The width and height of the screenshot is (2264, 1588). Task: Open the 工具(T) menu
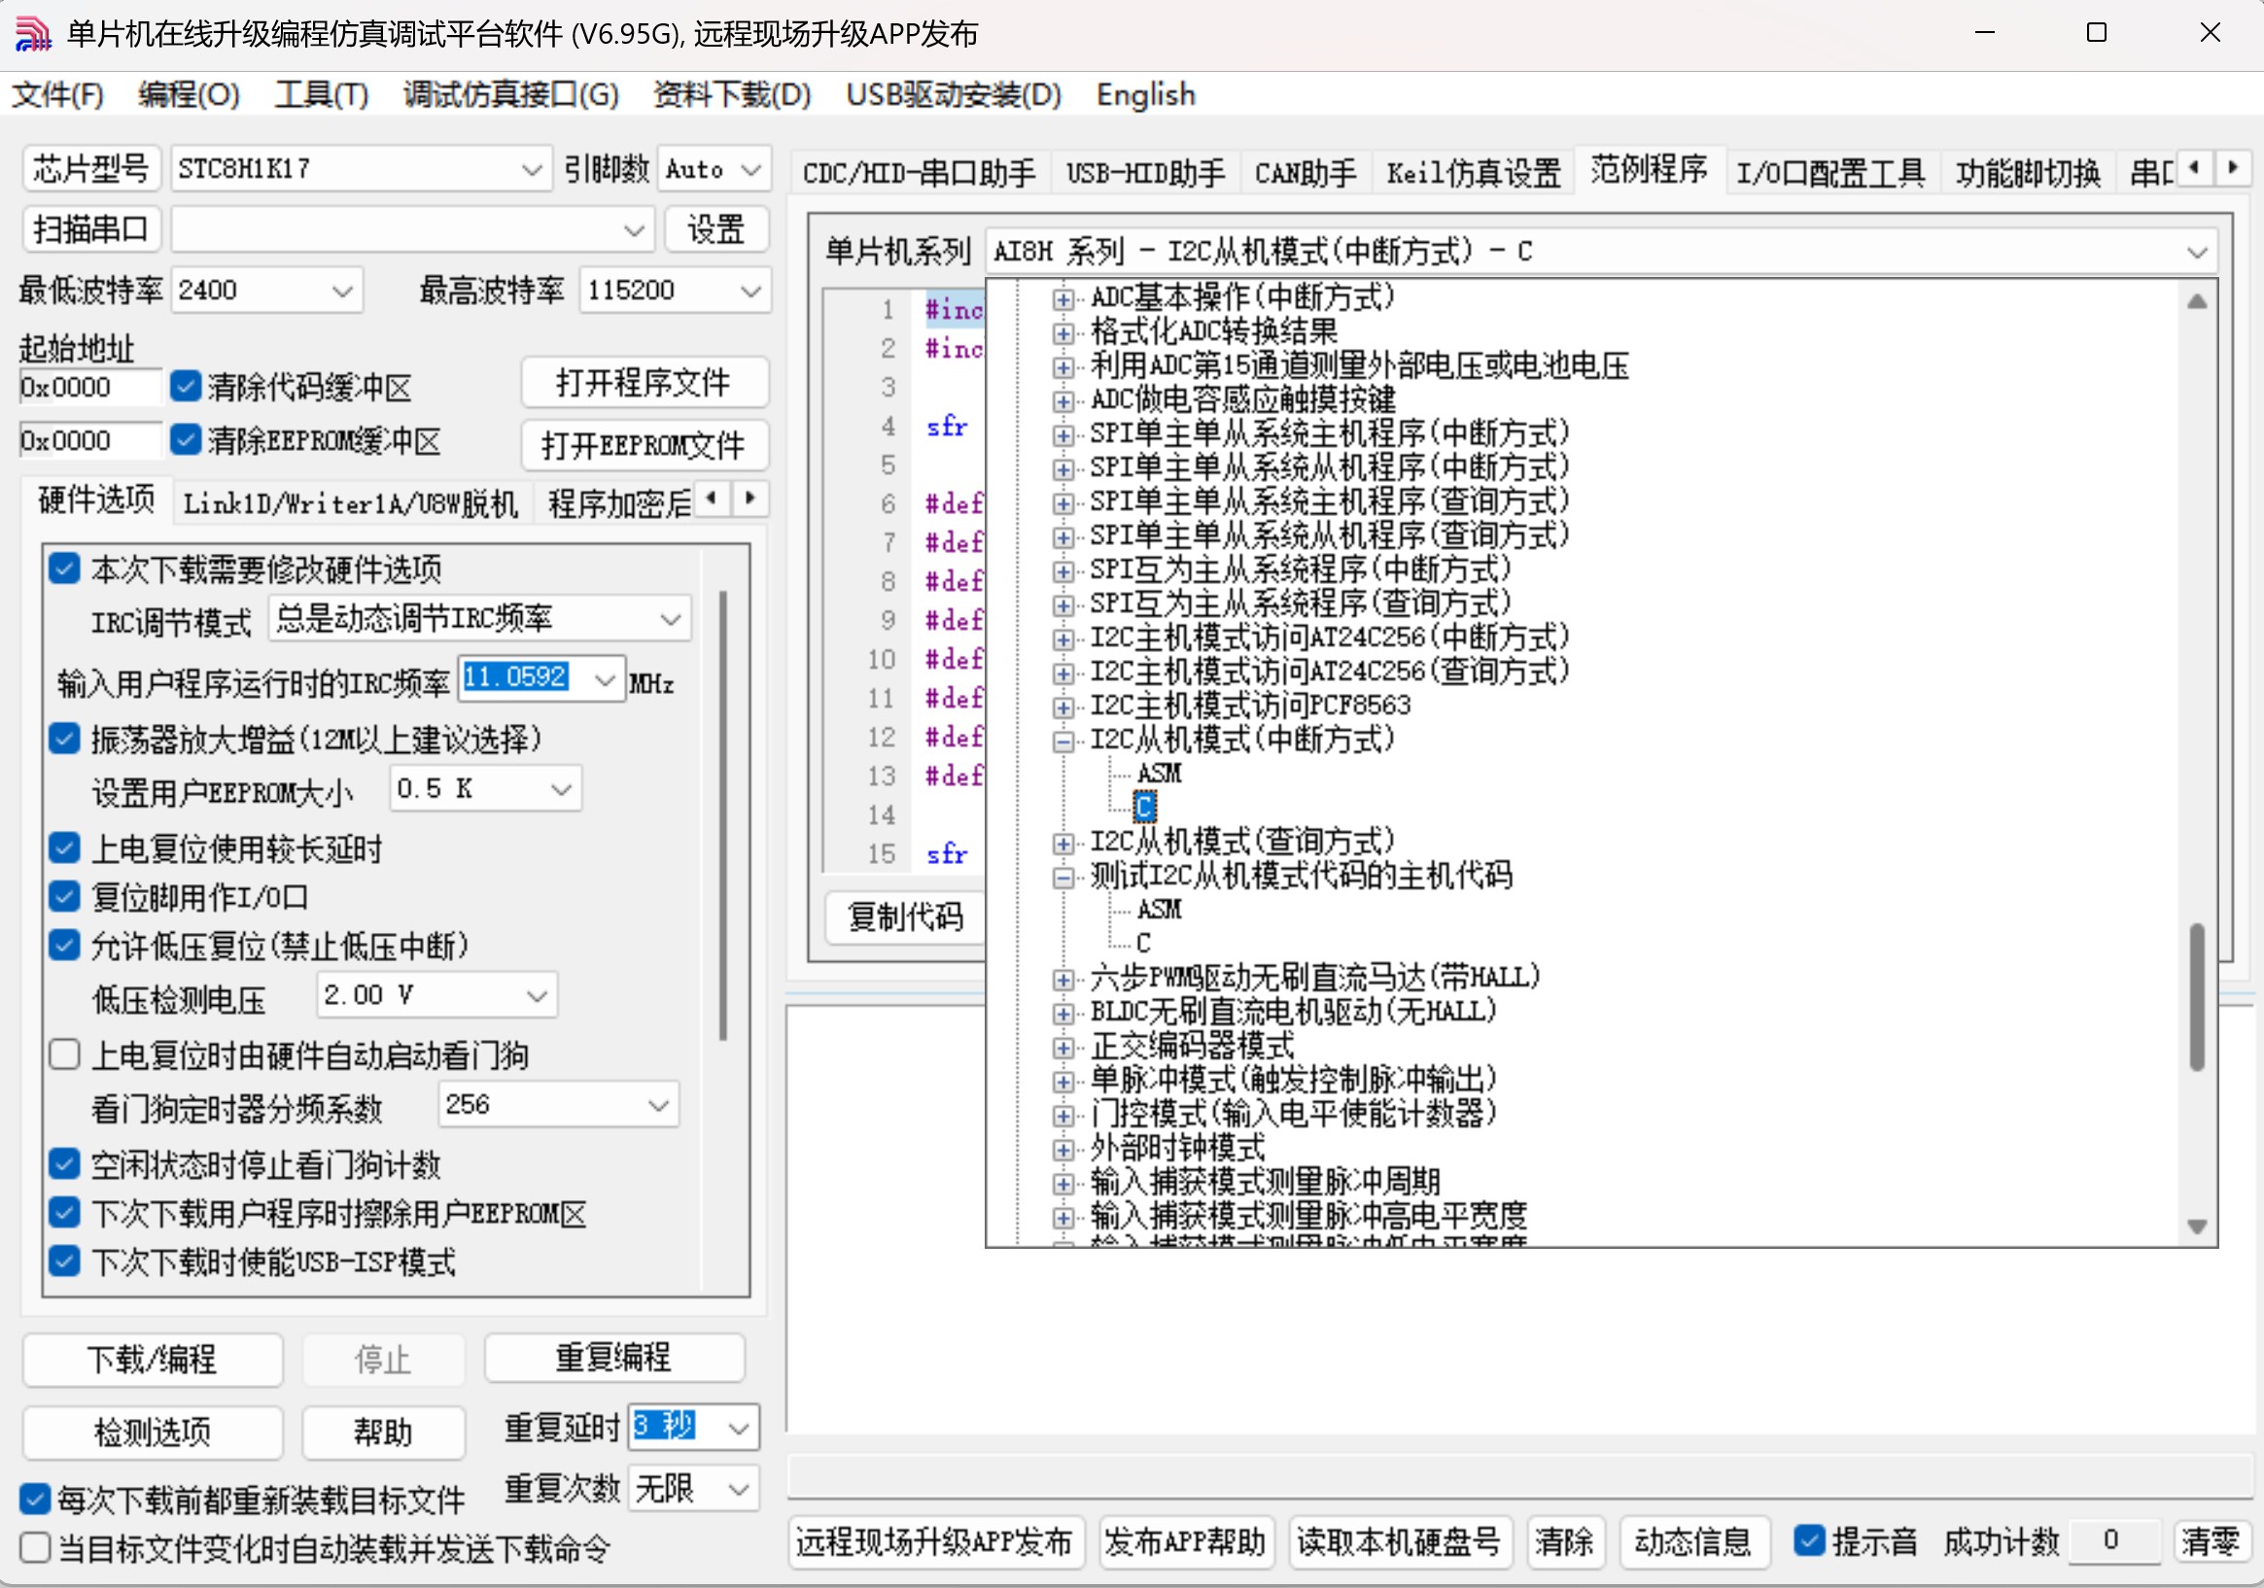pos(322,94)
